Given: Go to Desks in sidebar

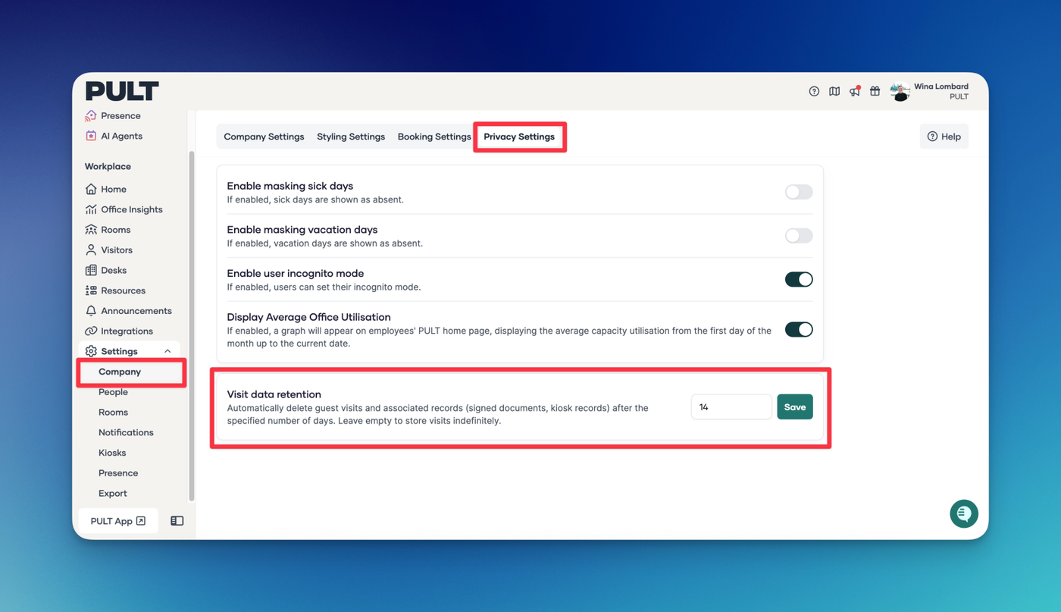Looking at the screenshot, I should 114,270.
